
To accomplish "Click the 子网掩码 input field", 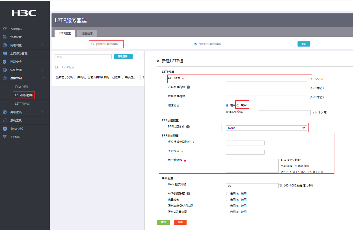I will (x=245, y=152).
